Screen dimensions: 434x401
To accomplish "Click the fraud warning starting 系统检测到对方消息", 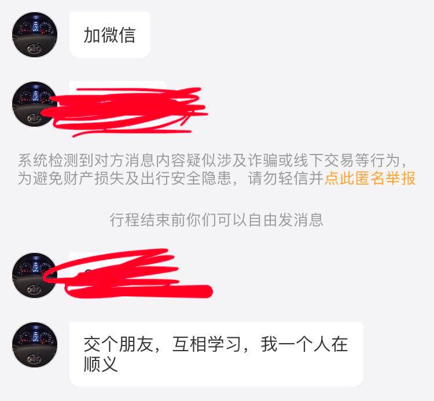I will tap(217, 169).
